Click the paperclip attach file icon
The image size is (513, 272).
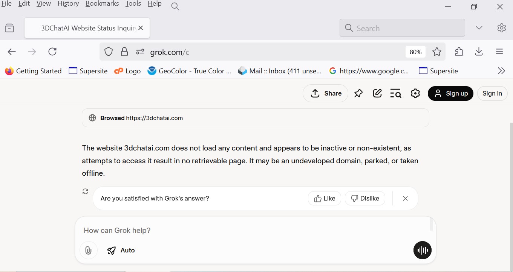[x=88, y=251]
